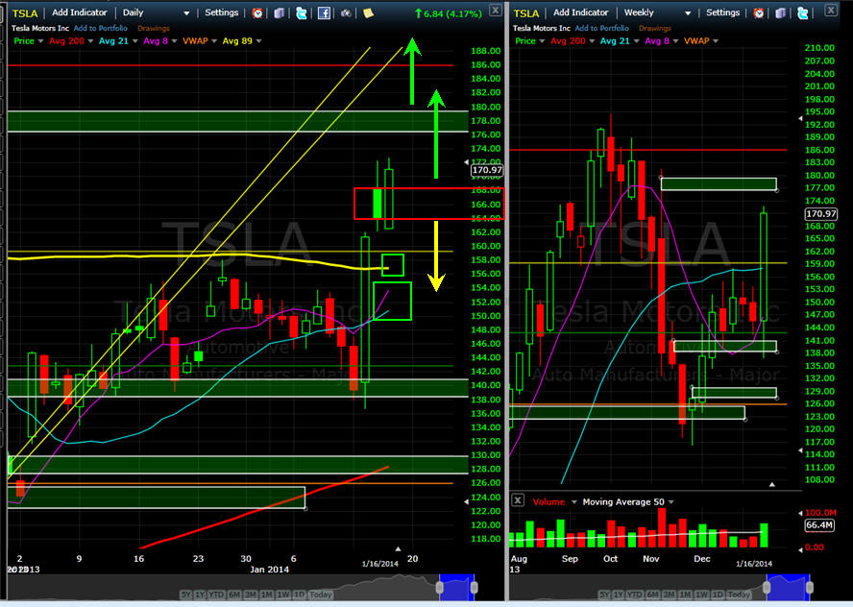
Task: Select 1D range in Daily chart
Action: click(x=299, y=595)
